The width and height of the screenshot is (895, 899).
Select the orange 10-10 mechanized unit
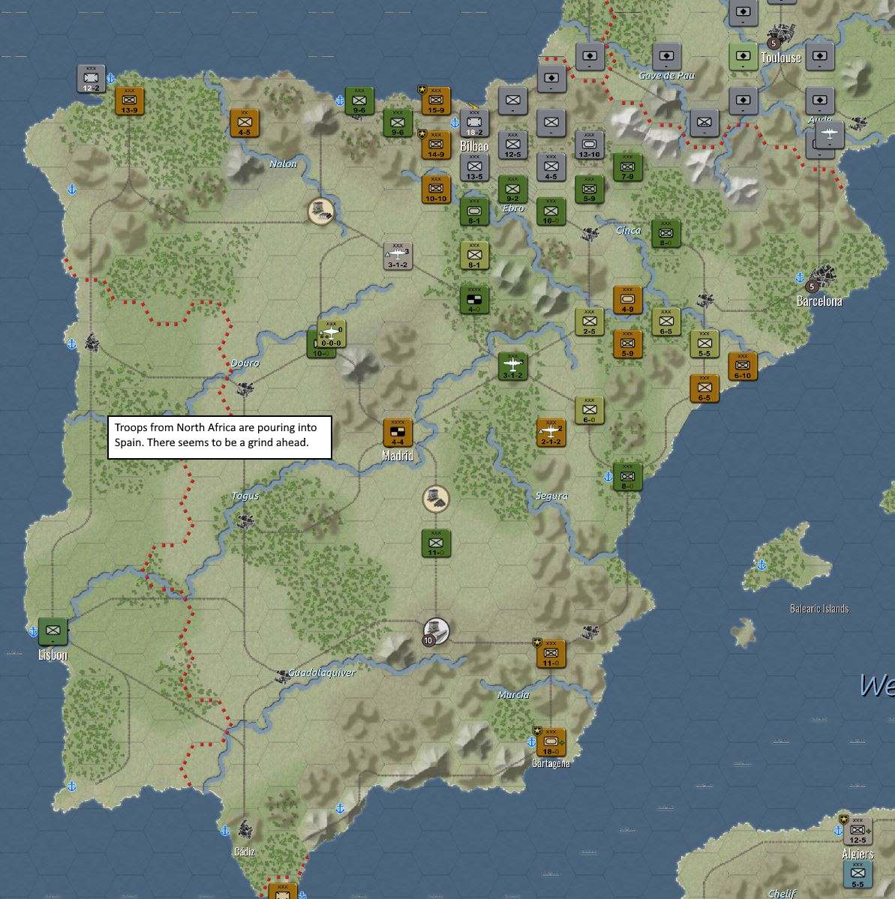[436, 189]
